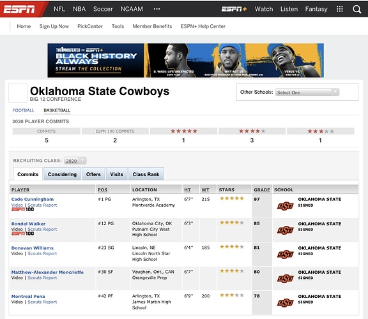Switch to the Considering tab
The height and width of the screenshot is (319, 368).
pos(62,174)
